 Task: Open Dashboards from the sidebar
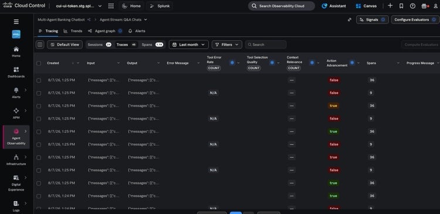click(x=16, y=72)
